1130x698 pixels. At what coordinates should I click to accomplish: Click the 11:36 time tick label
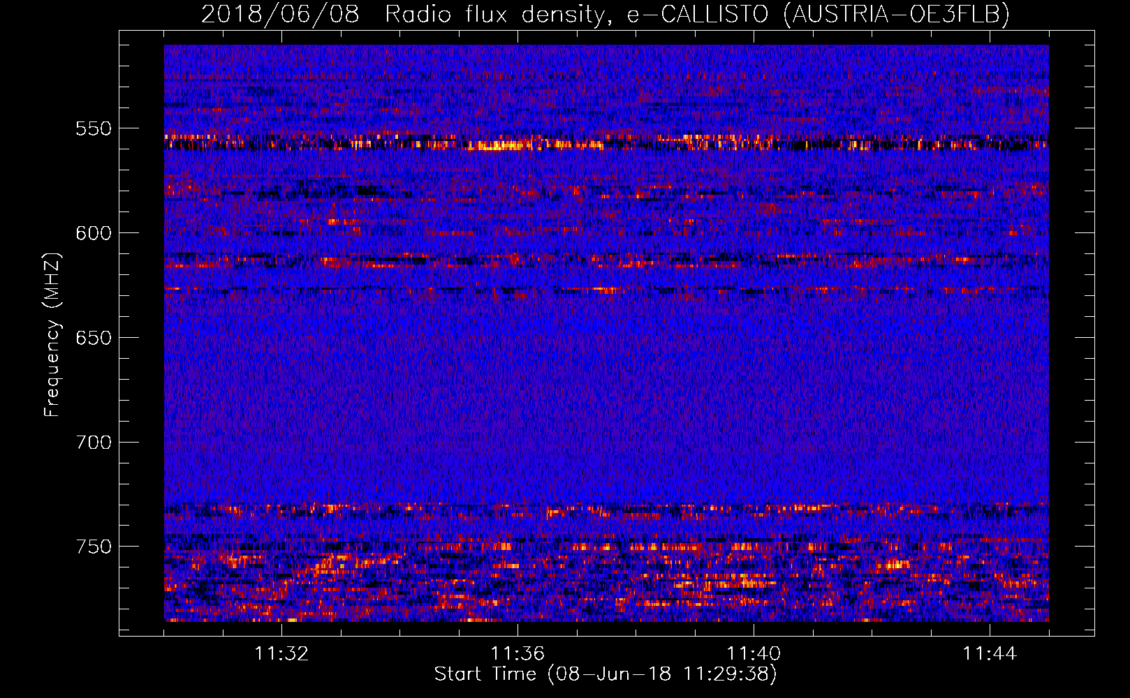tap(518, 654)
